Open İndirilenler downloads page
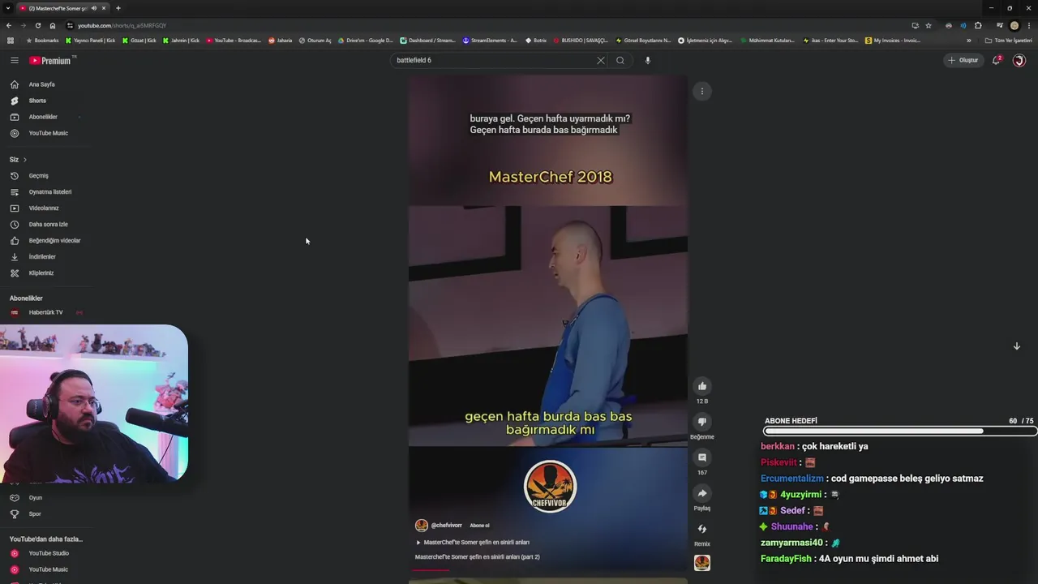The width and height of the screenshot is (1038, 584). (x=42, y=257)
